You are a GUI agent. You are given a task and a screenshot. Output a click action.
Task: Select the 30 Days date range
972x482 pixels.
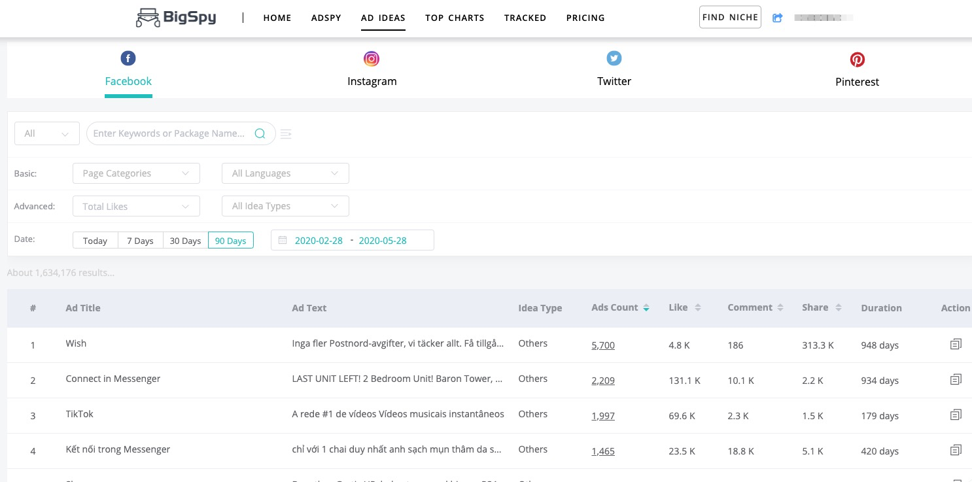[185, 241]
